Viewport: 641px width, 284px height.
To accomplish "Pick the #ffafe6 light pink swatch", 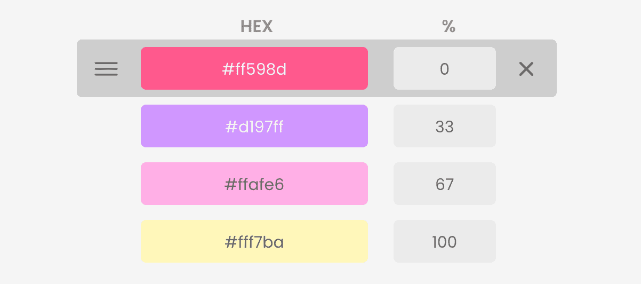I will click(254, 184).
